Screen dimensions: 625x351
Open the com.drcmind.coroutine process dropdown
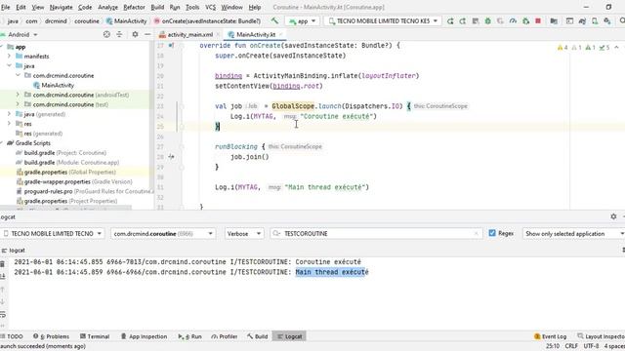[x=163, y=234]
